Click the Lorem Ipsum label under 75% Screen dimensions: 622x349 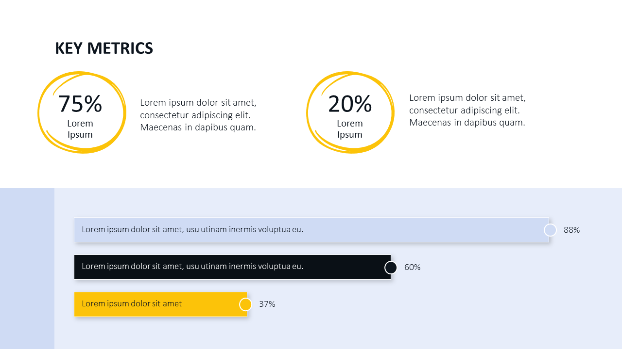pos(80,129)
